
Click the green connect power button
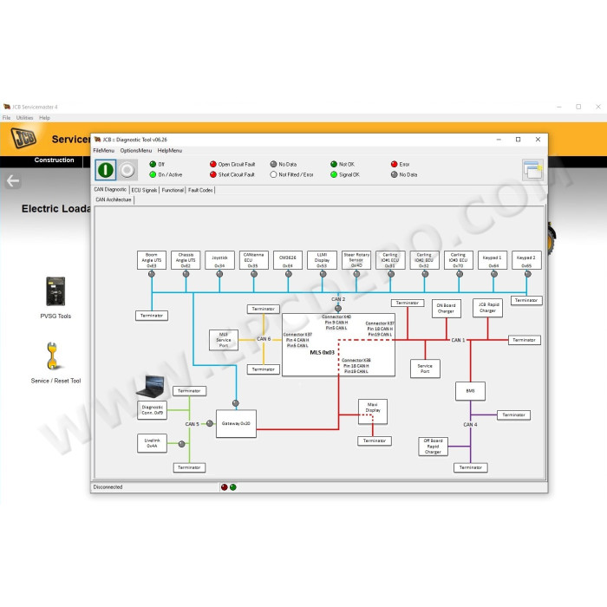[105, 170]
